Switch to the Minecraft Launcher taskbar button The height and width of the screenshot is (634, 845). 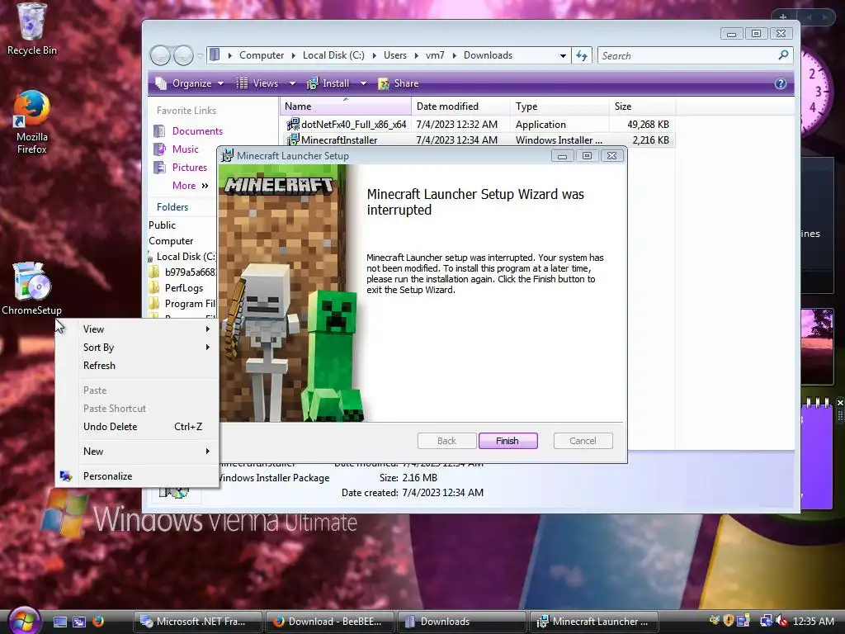[x=595, y=622]
